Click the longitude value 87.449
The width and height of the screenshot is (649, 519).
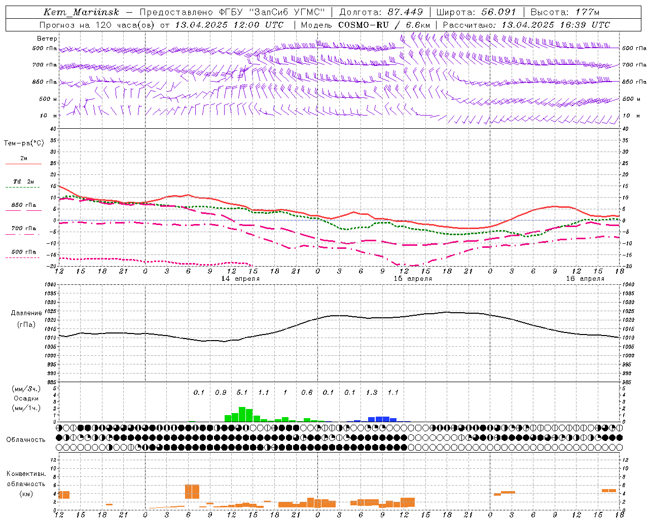406,12
